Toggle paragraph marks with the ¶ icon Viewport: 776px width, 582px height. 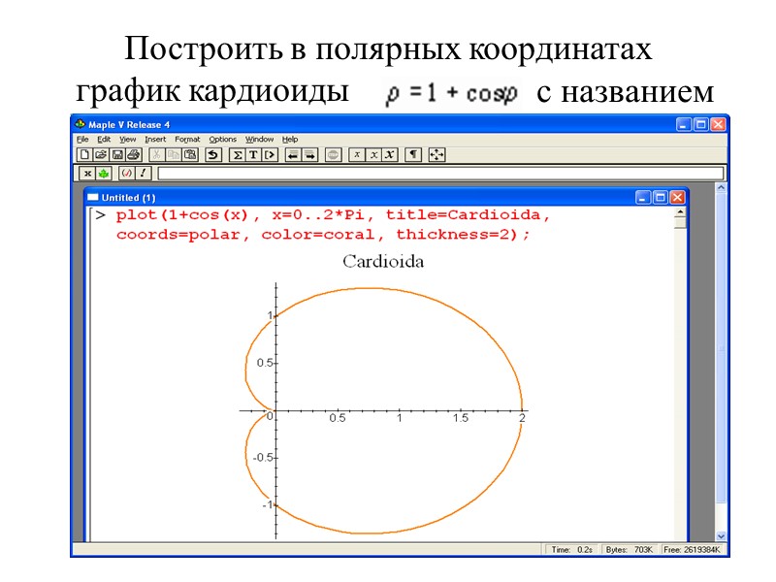pyautogui.click(x=413, y=153)
